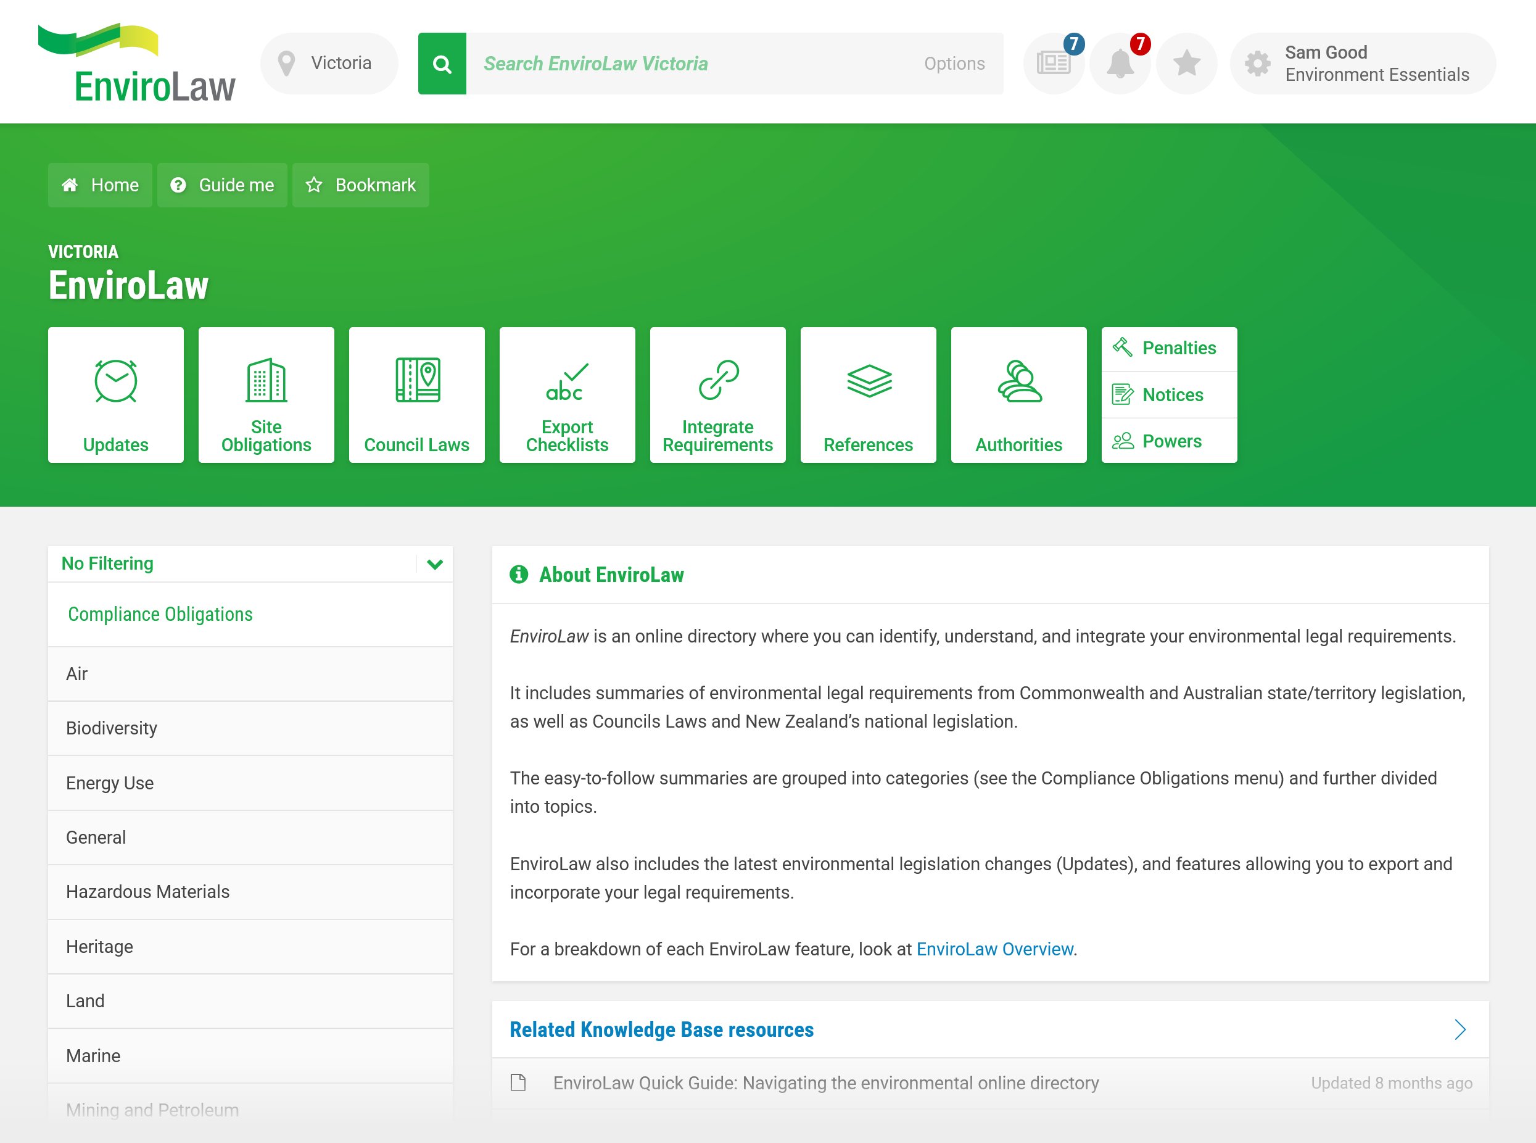Select Compliance Obligations menu header
1536x1143 pixels.
(x=250, y=615)
